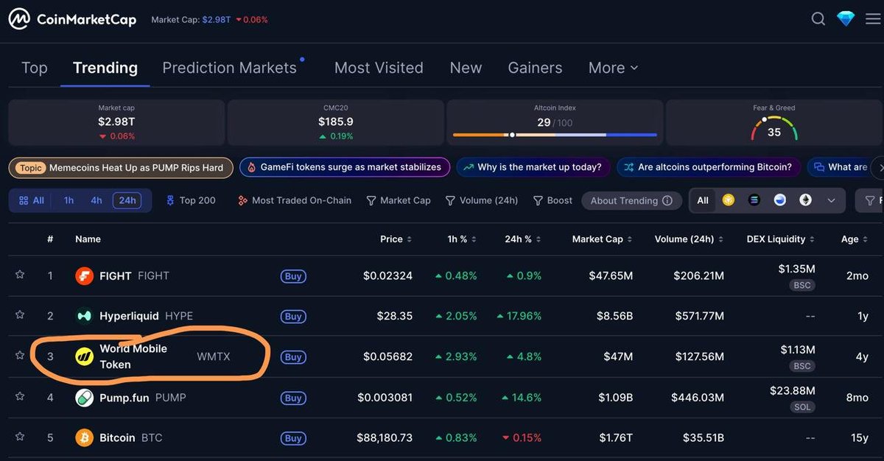Viewport: 884px width, 461px height.
Task: Open the search magnifier icon
Action: coord(818,19)
